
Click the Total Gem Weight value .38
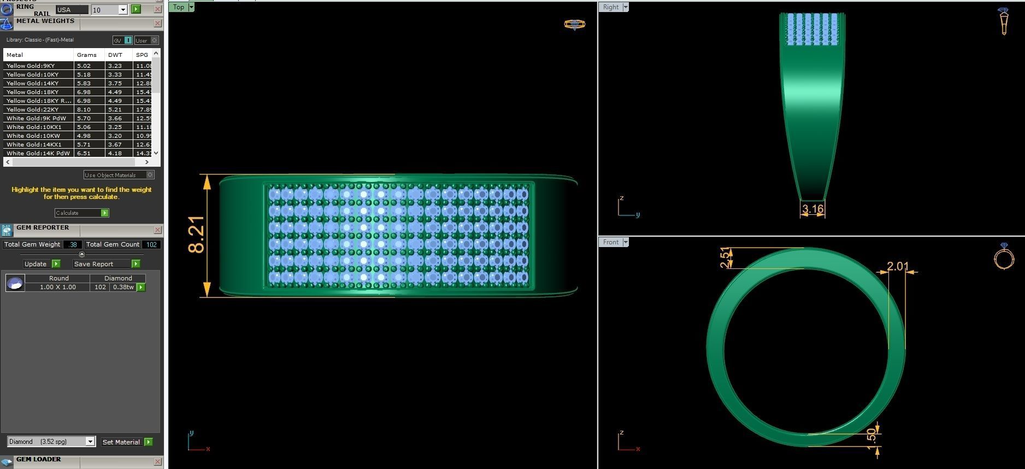pyautogui.click(x=73, y=244)
